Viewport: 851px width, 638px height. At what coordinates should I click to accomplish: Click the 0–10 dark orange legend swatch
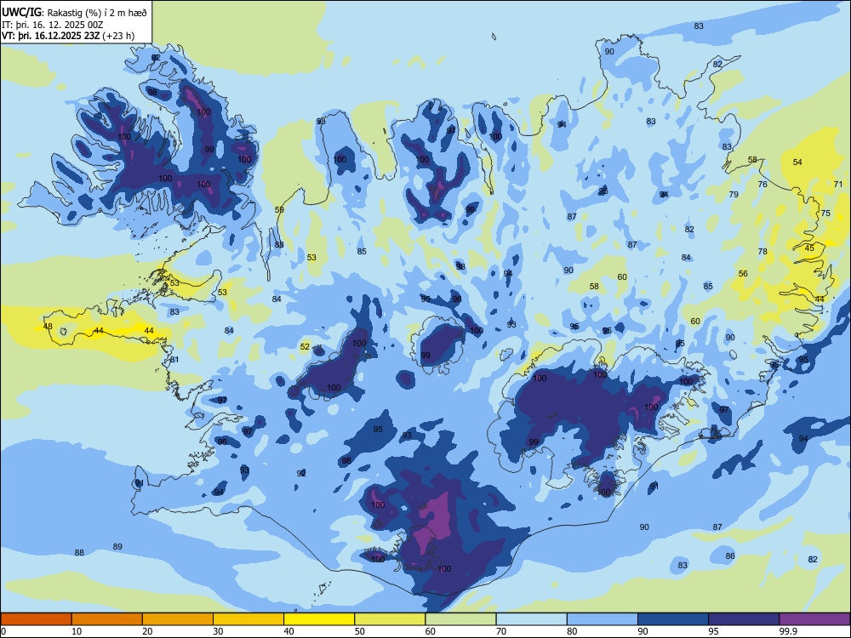[36, 619]
